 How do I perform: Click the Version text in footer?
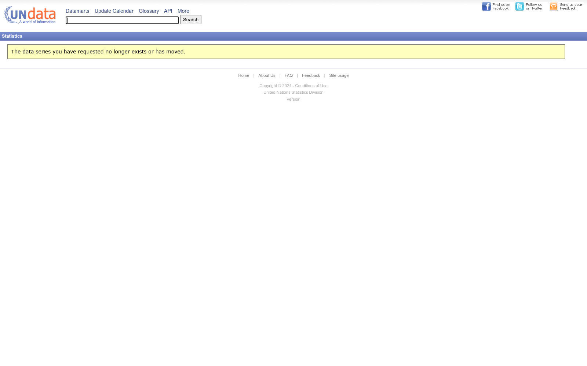click(x=293, y=99)
